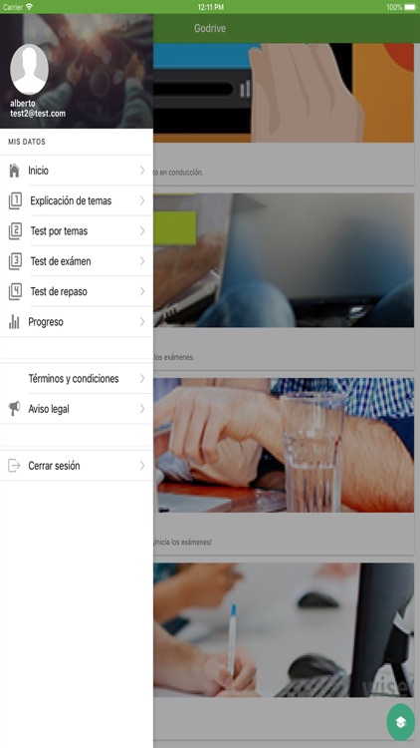Click the chevron on Explicación de temas row
The image size is (420, 748).
tap(142, 200)
